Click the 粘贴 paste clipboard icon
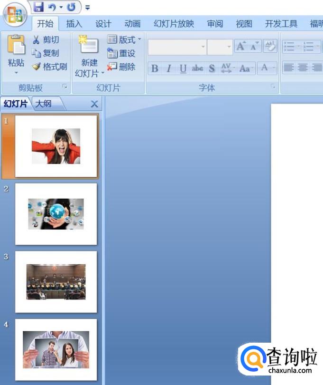Viewport: 323px width, 385px height. (x=16, y=45)
